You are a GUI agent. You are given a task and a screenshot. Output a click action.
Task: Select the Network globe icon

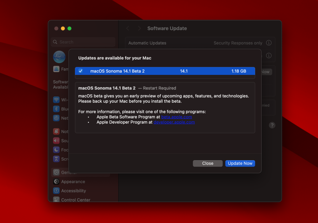tap(56, 118)
